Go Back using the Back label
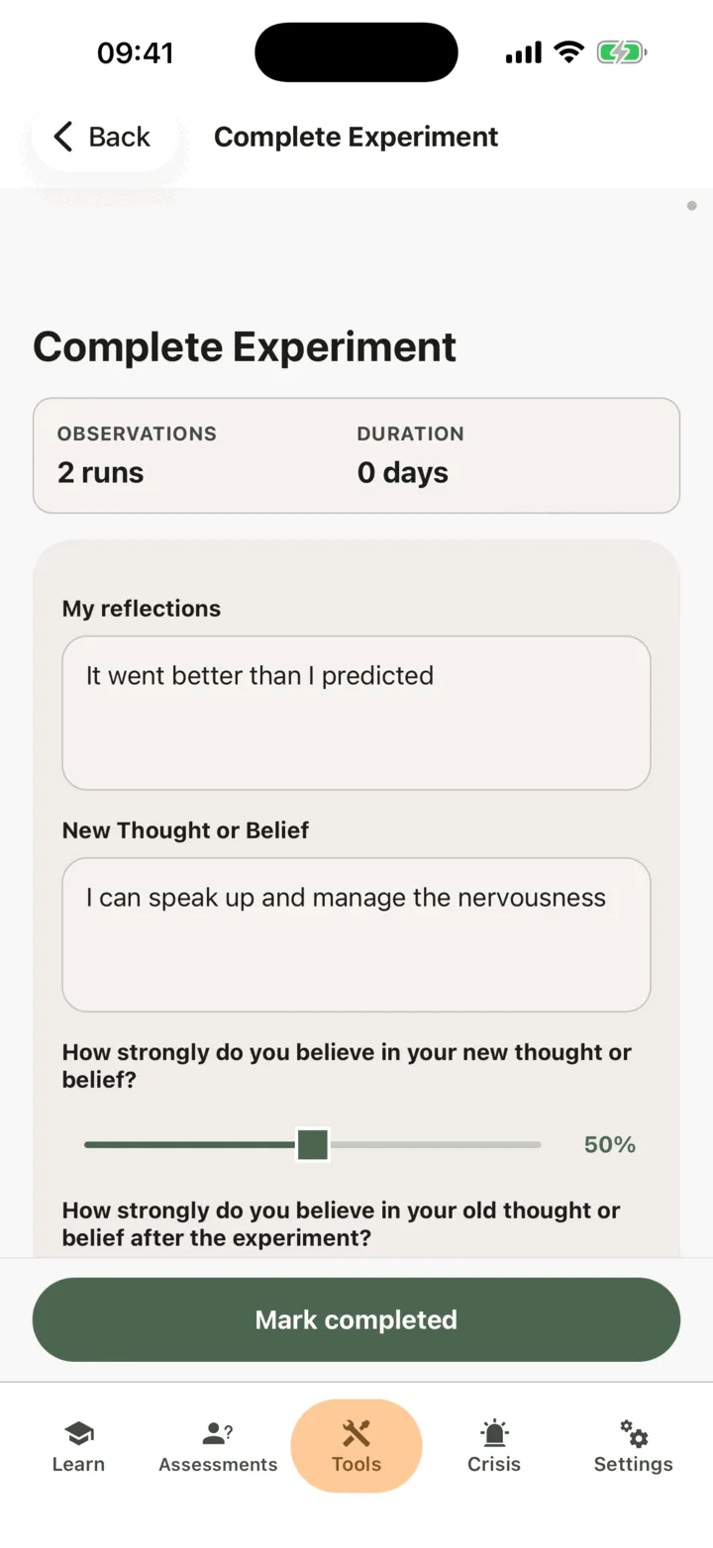The image size is (713, 1548). tap(119, 137)
